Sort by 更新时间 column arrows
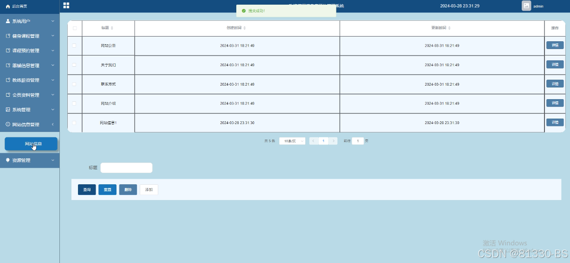This screenshot has height=263, width=570. (x=449, y=28)
